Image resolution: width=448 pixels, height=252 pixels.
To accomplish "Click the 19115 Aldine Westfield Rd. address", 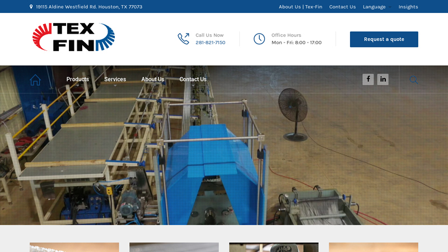I will click(x=89, y=7).
